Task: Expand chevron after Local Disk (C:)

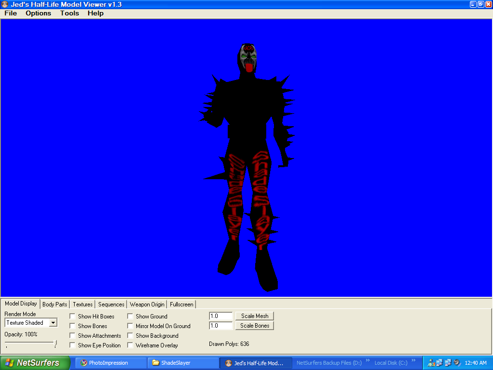Action: [x=414, y=360]
